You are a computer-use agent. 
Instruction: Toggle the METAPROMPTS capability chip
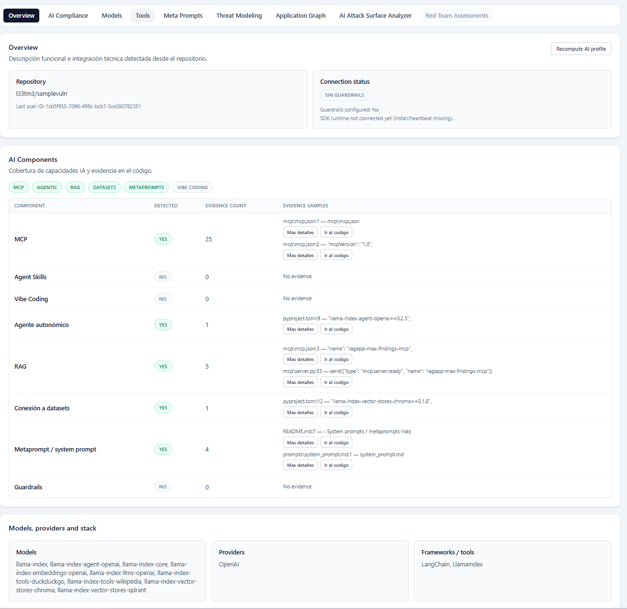coord(146,187)
